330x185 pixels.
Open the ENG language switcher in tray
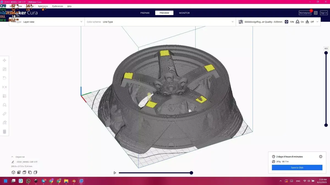pyautogui.click(x=298, y=181)
